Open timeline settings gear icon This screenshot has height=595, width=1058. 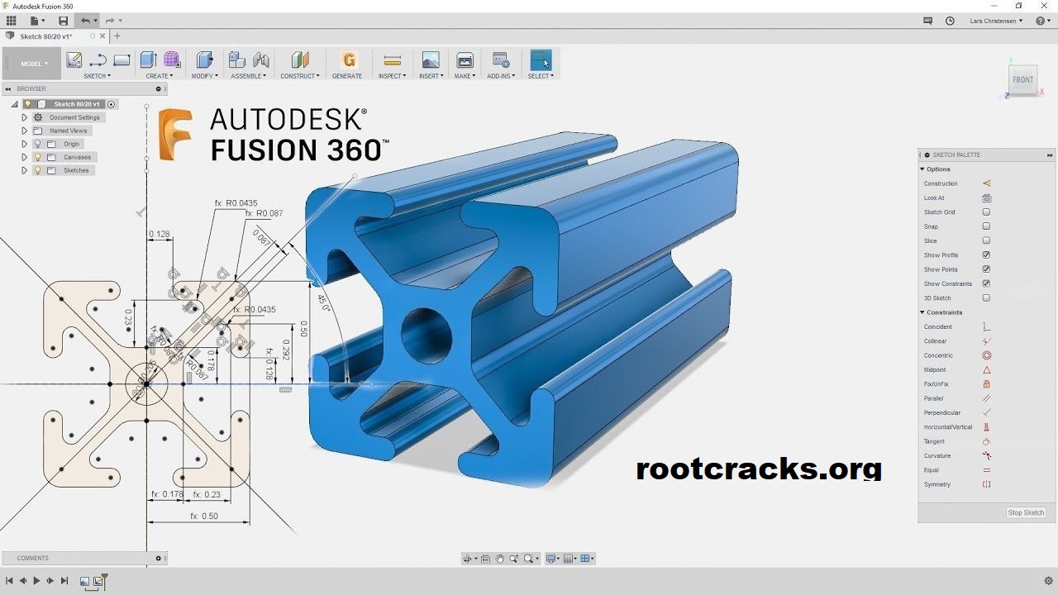tap(1048, 581)
